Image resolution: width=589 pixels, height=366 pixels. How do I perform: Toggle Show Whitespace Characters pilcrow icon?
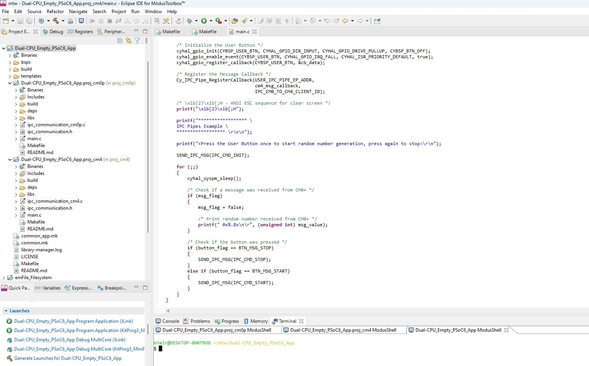click(x=287, y=21)
